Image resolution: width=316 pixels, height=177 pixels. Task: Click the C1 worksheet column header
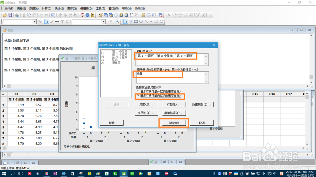click(x=16, y=94)
